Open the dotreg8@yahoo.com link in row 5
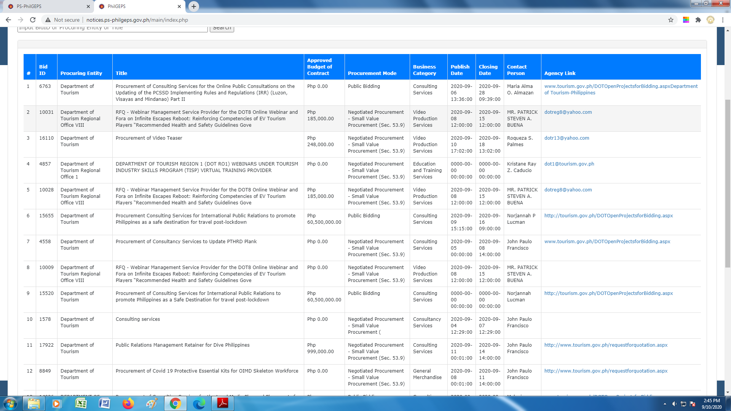 568,190
